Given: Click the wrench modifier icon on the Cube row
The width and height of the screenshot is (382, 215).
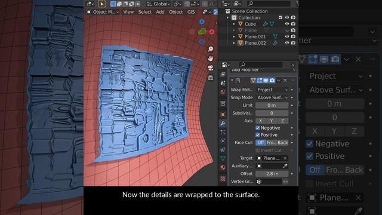Looking at the screenshot, I should pos(266,24).
